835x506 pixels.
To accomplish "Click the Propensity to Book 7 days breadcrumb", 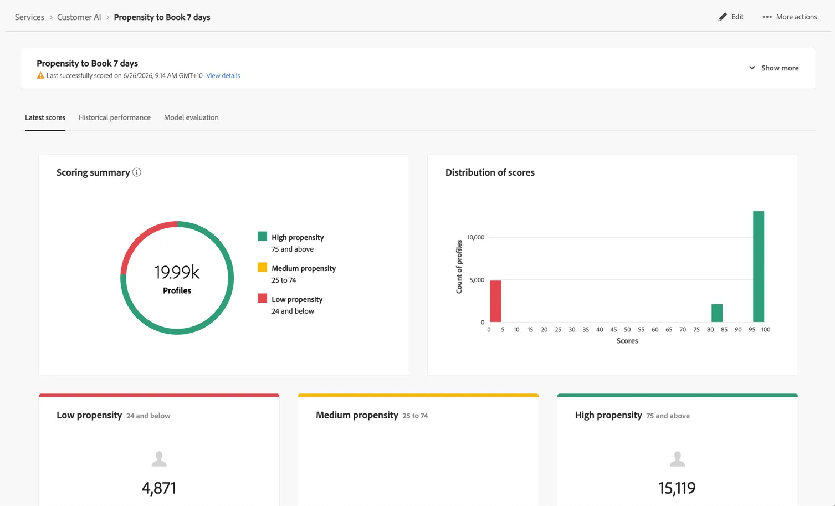I will [162, 17].
